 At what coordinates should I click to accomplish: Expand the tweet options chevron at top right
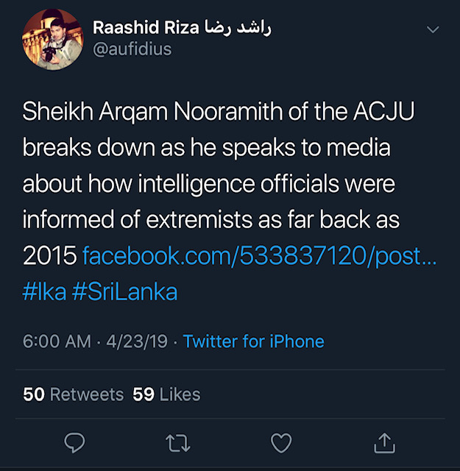pos(433,30)
